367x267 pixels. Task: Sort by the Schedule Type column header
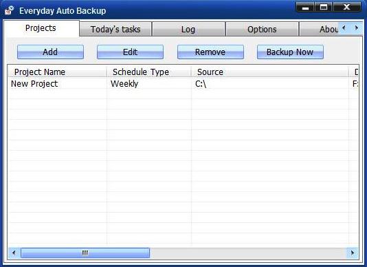coord(149,72)
